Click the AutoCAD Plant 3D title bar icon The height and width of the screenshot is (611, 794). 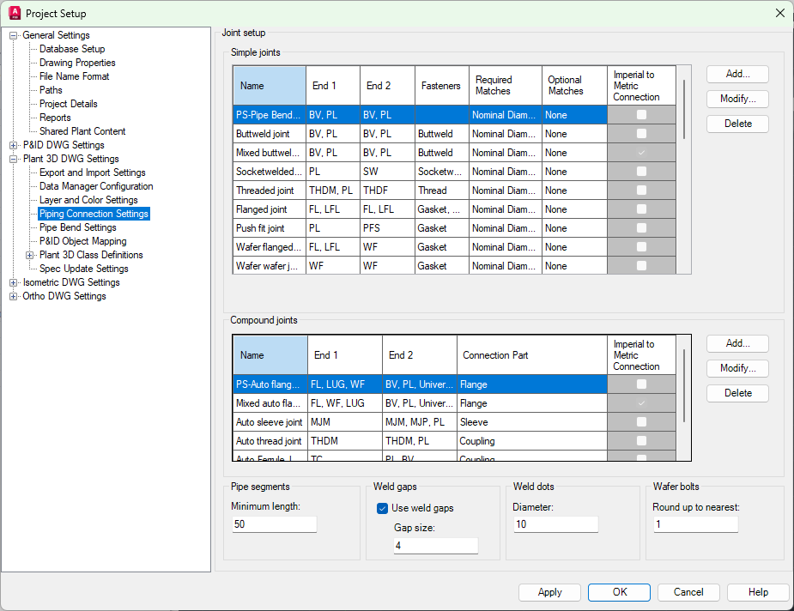14,13
